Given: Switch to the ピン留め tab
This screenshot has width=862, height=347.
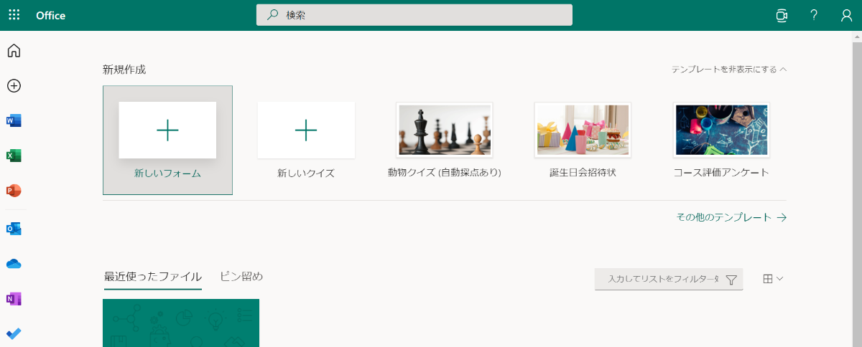Looking at the screenshot, I should click(x=241, y=276).
